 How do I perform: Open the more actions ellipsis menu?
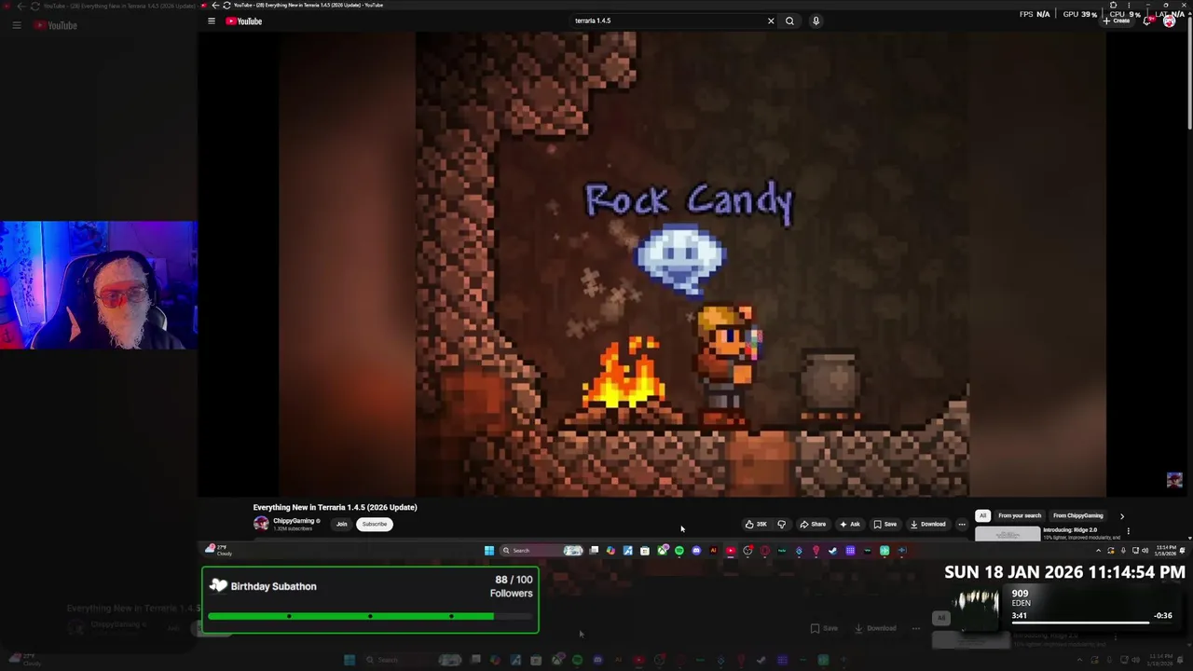(x=962, y=524)
